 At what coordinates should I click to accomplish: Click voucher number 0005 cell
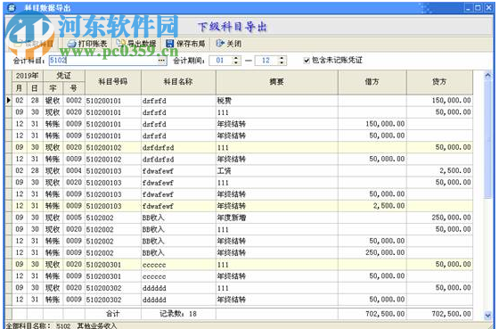pos(74,218)
